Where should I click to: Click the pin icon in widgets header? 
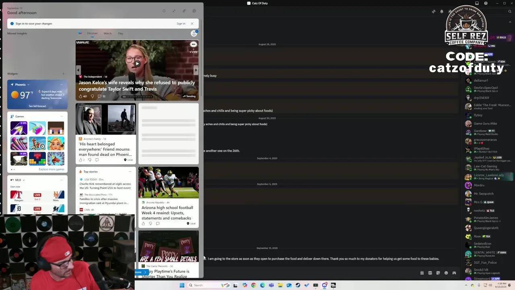[x=184, y=11]
